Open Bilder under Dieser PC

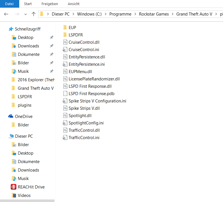[x=23, y=145]
